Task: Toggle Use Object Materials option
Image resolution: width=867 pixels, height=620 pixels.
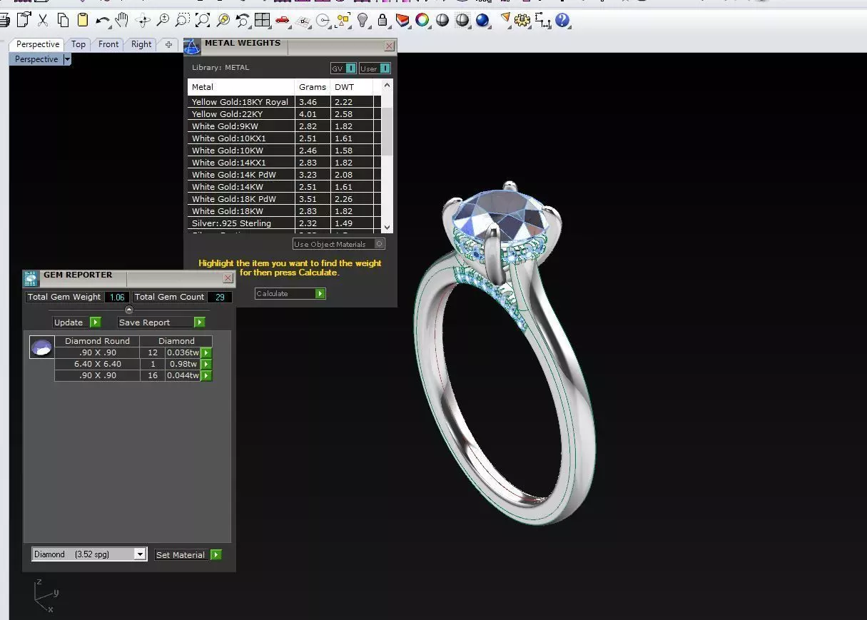Action: click(339, 244)
